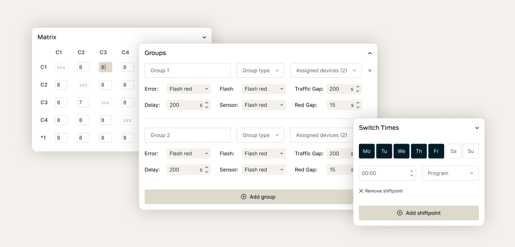
Task: Collapse the Matrix panel chevron
Action: pos(204,38)
